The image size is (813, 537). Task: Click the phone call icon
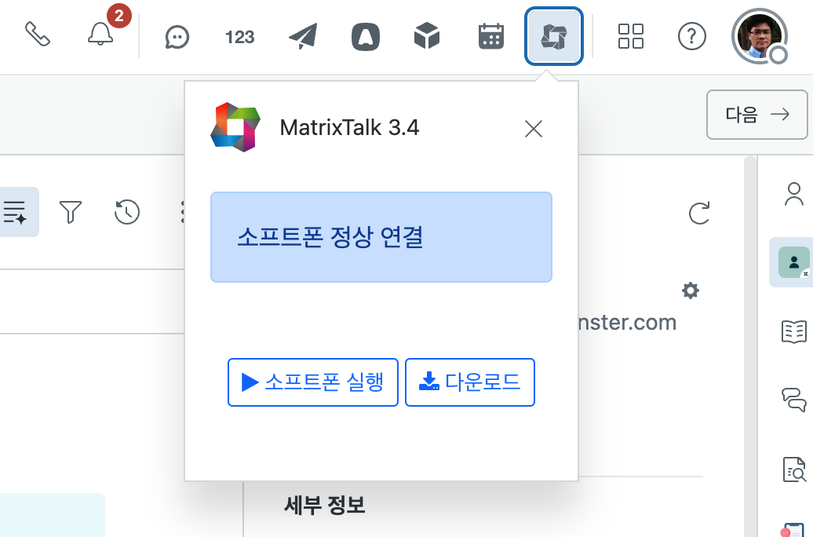(38, 35)
